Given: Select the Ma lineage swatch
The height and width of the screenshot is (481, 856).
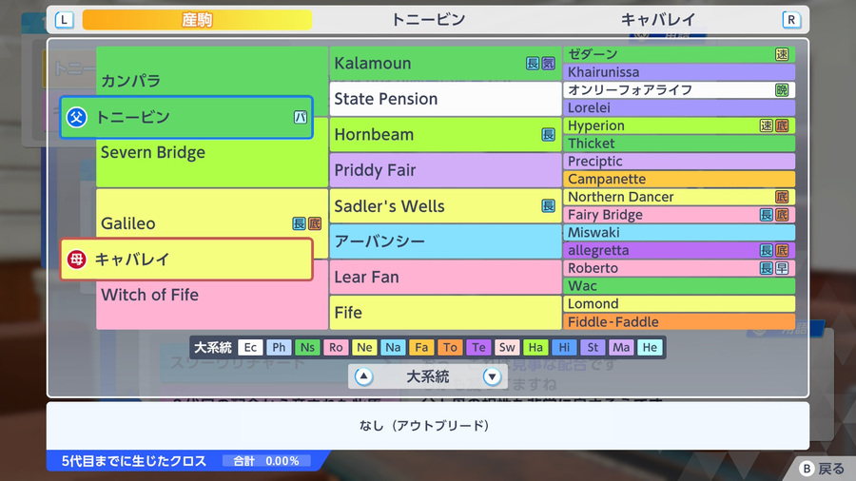Looking at the screenshot, I should coord(621,347).
